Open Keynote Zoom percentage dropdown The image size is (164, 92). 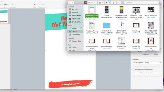[x=6, y=5]
